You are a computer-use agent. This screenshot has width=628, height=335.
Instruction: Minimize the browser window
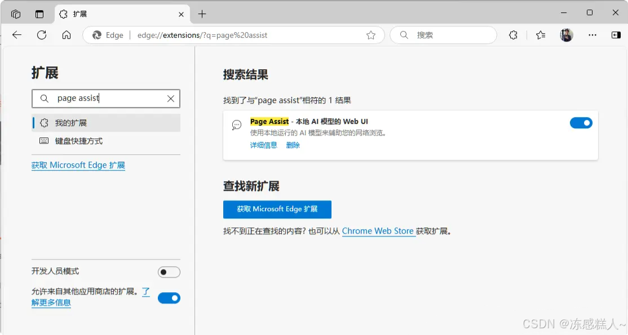click(x=564, y=13)
